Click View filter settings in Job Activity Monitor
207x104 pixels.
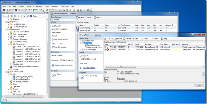click(60, 47)
